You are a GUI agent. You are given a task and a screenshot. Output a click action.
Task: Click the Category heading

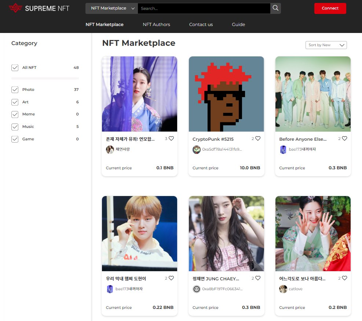[24, 43]
